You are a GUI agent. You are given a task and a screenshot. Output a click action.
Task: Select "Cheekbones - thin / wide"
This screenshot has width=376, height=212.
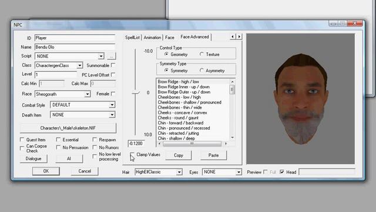180,107
